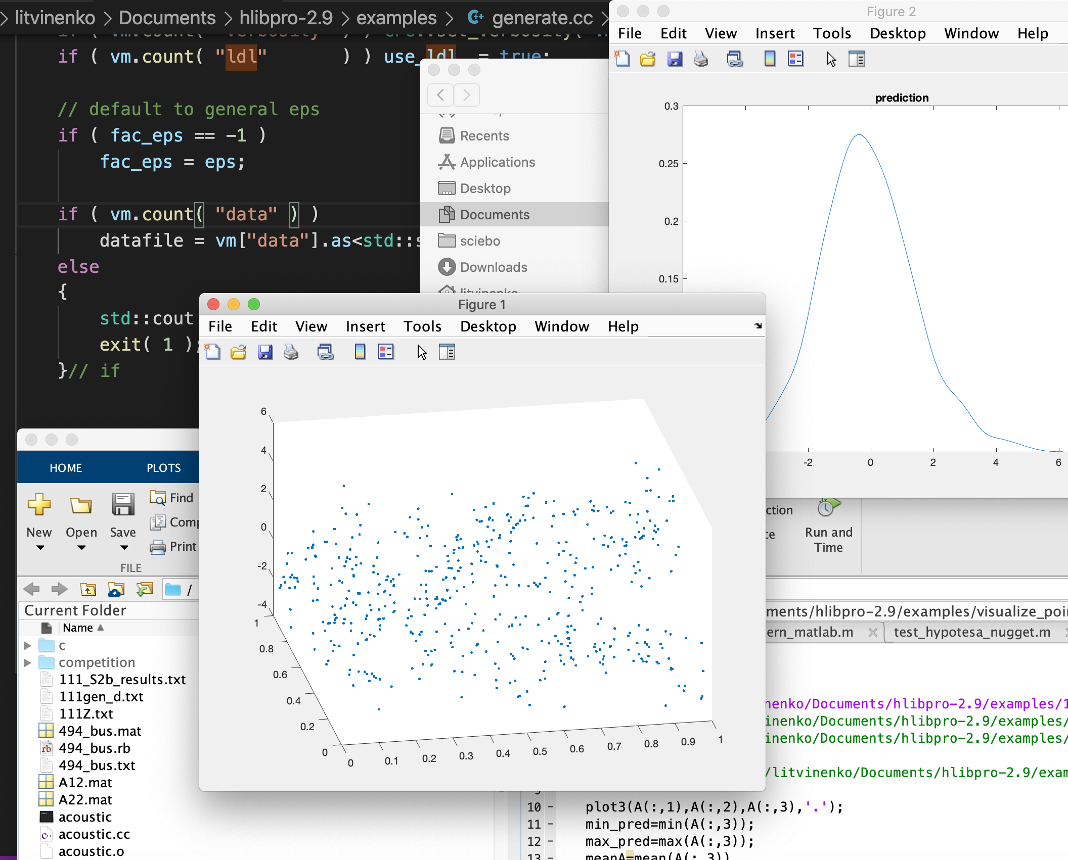Viewport: 1068px width, 860px height.
Task: Sort files by clicking the Name column header
Action: point(79,628)
